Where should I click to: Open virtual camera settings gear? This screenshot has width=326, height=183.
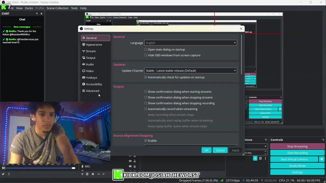322,159
